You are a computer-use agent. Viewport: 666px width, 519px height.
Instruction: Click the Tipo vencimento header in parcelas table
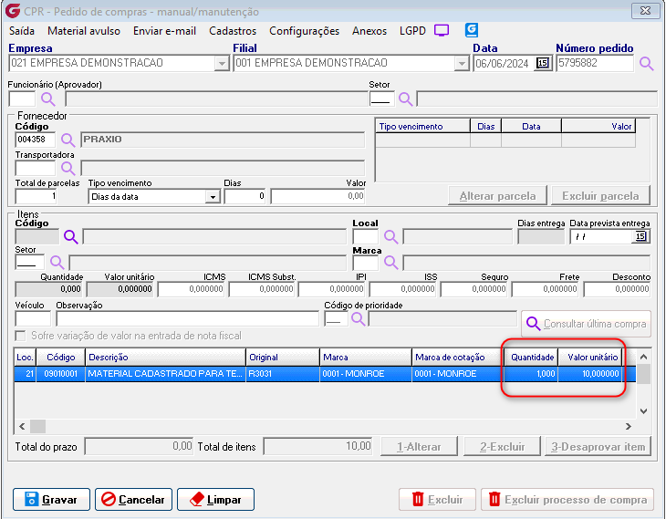click(422, 127)
